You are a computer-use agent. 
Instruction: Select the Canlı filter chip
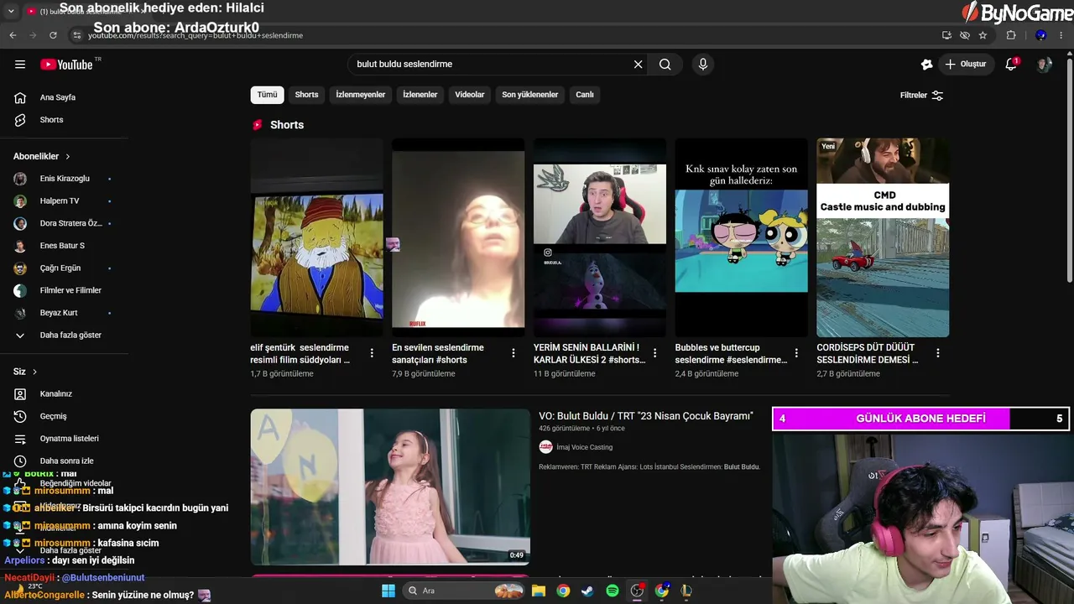(x=585, y=95)
